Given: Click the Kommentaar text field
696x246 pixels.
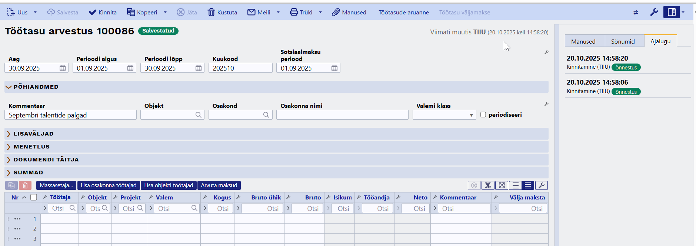Looking at the screenshot, I should (70, 115).
